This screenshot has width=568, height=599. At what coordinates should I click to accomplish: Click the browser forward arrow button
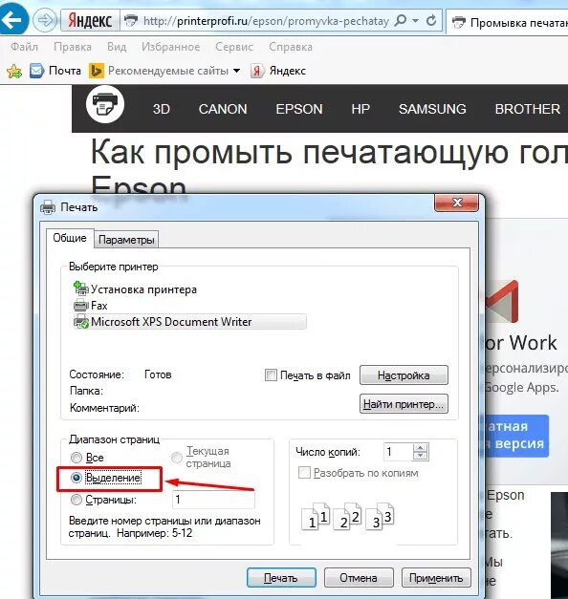(x=45, y=20)
